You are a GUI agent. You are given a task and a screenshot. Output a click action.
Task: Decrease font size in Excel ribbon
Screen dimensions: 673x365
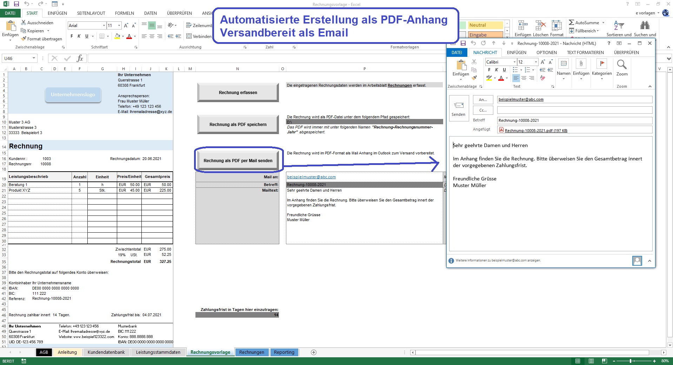134,25
